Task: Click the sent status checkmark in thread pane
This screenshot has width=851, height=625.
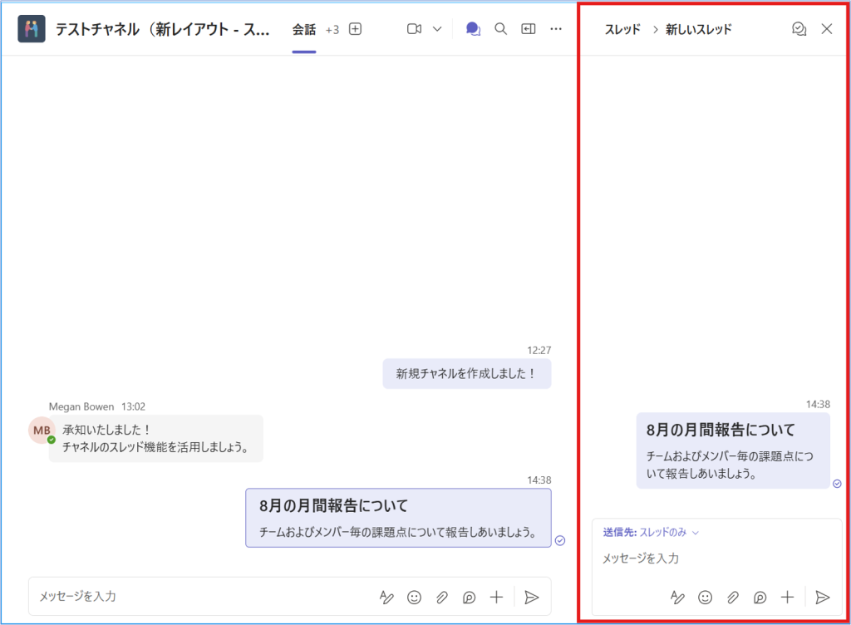Action: coord(837,484)
